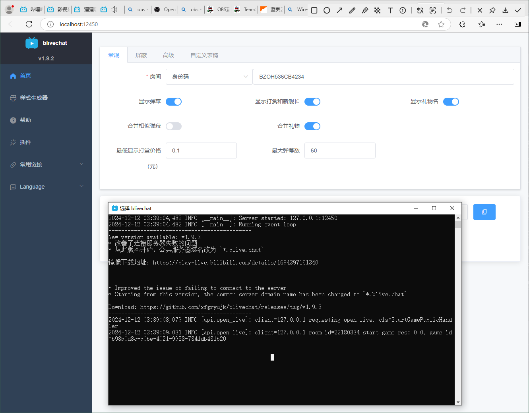Pin the screenshot to the screen
The image size is (529, 413).
coord(492,10)
